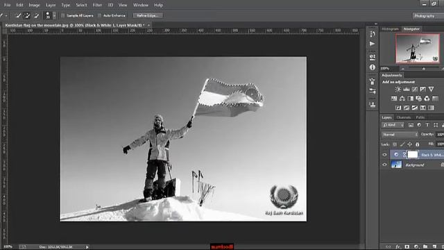
Task: Switch to the Paths tab
Action: point(420,117)
